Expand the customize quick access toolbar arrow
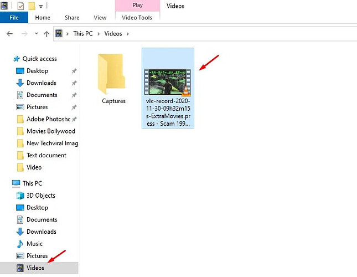Image resolution: width=357 pixels, height=277 pixels. coord(41,7)
